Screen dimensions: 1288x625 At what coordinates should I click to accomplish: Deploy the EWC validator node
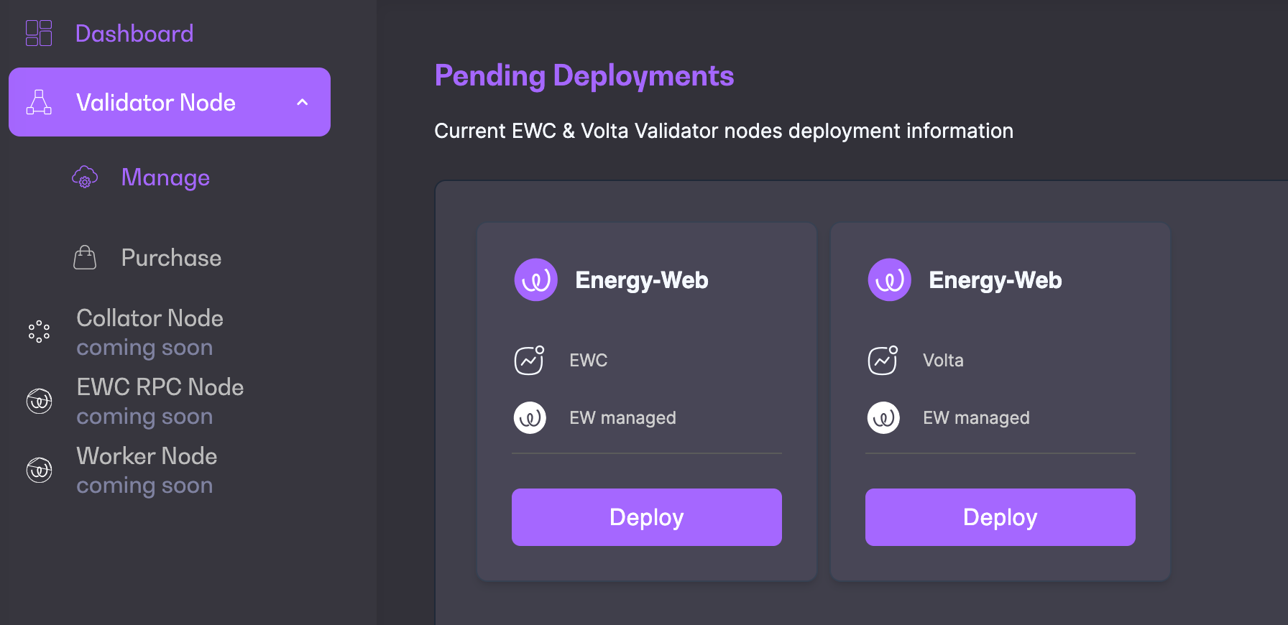pos(646,517)
